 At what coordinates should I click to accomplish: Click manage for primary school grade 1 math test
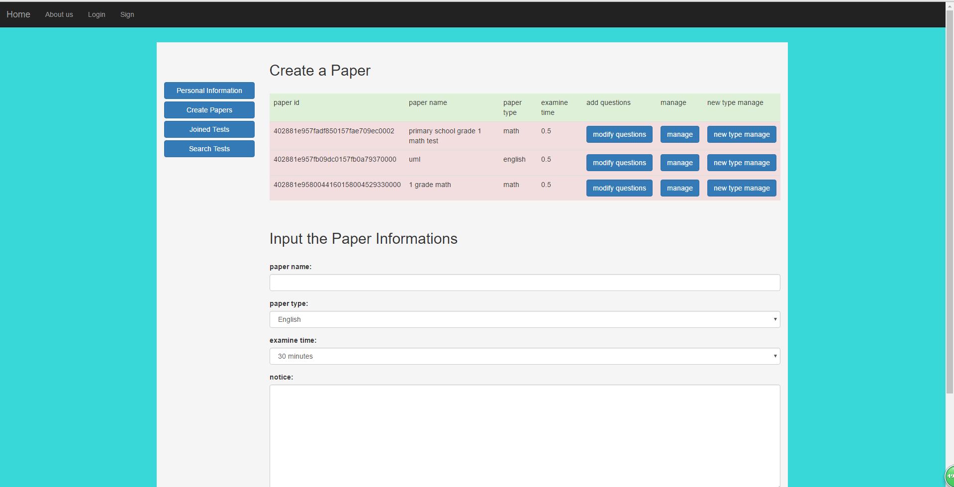coord(680,134)
